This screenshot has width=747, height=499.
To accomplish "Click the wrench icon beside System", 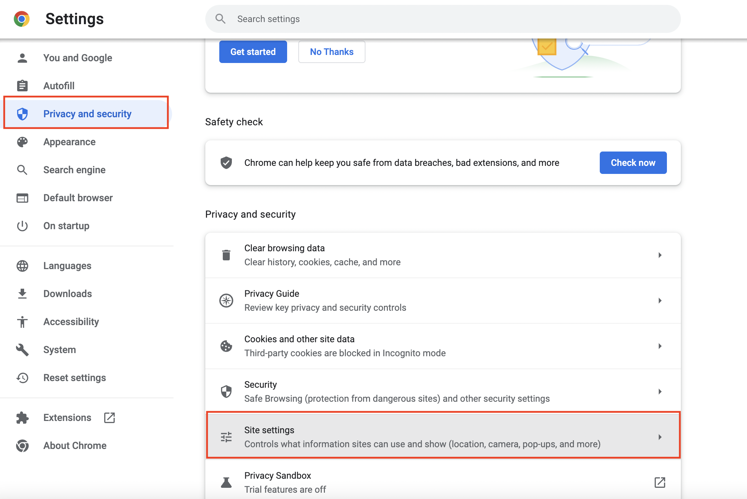I will [x=22, y=350].
